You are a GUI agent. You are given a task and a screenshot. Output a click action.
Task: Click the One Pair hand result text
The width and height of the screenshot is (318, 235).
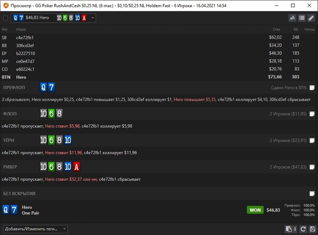click(30, 213)
